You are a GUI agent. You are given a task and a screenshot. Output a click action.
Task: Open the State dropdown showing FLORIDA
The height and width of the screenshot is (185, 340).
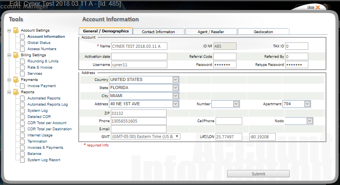click(x=175, y=88)
